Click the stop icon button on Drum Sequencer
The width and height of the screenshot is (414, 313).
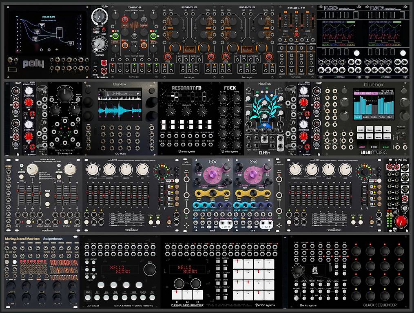[187, 295]
